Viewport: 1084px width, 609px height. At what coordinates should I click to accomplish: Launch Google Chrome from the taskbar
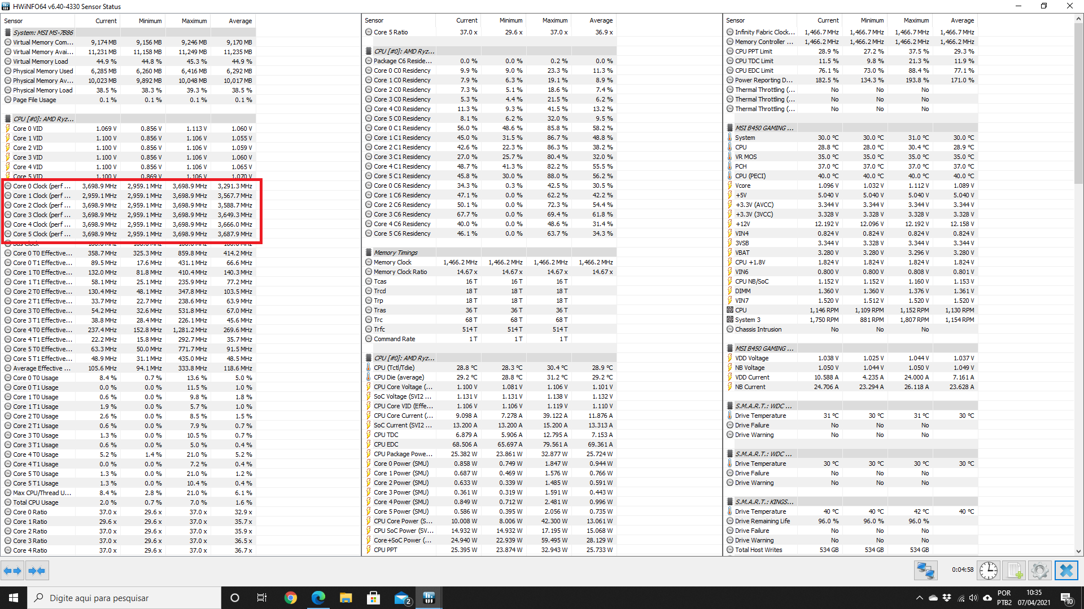[290, 598]
